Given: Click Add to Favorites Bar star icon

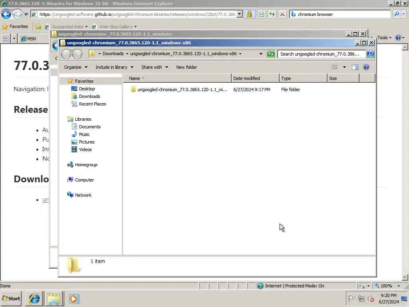Looking at the screenshot, I should point(38,26).
